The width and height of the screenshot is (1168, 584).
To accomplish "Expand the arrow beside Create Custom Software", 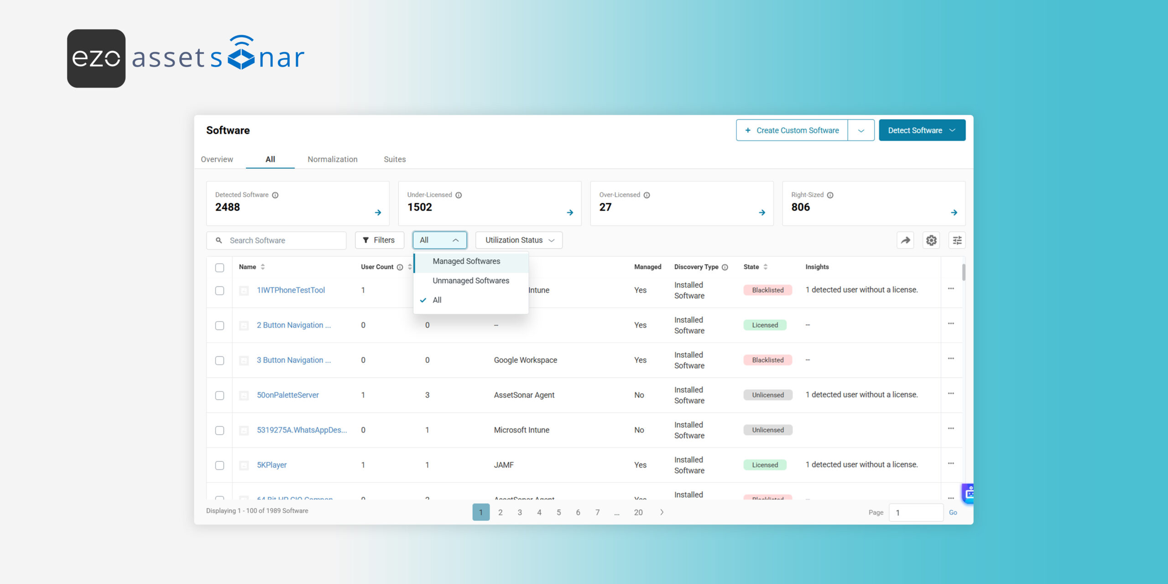I will click(861, 131).
